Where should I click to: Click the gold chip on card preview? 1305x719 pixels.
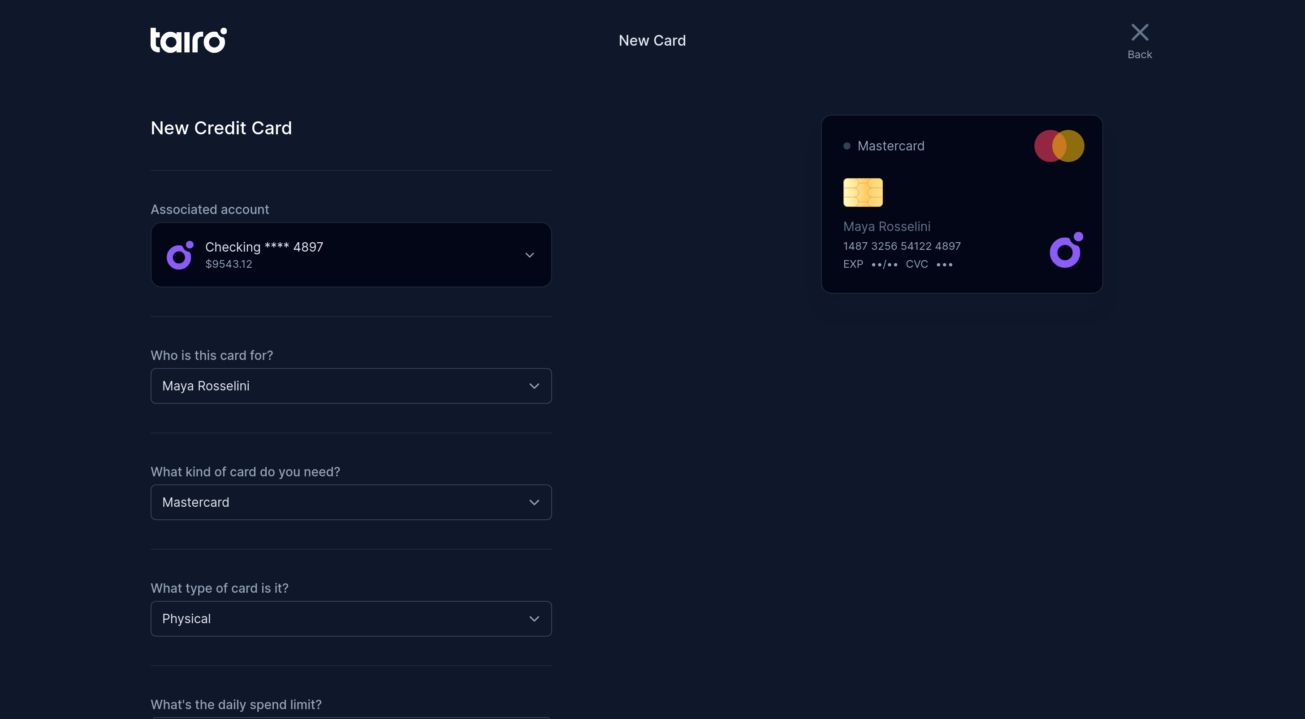coord(862,192)
